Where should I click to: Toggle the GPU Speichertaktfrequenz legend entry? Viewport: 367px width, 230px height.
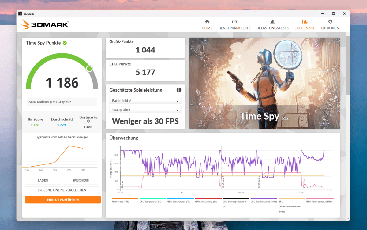coord(292,205)
